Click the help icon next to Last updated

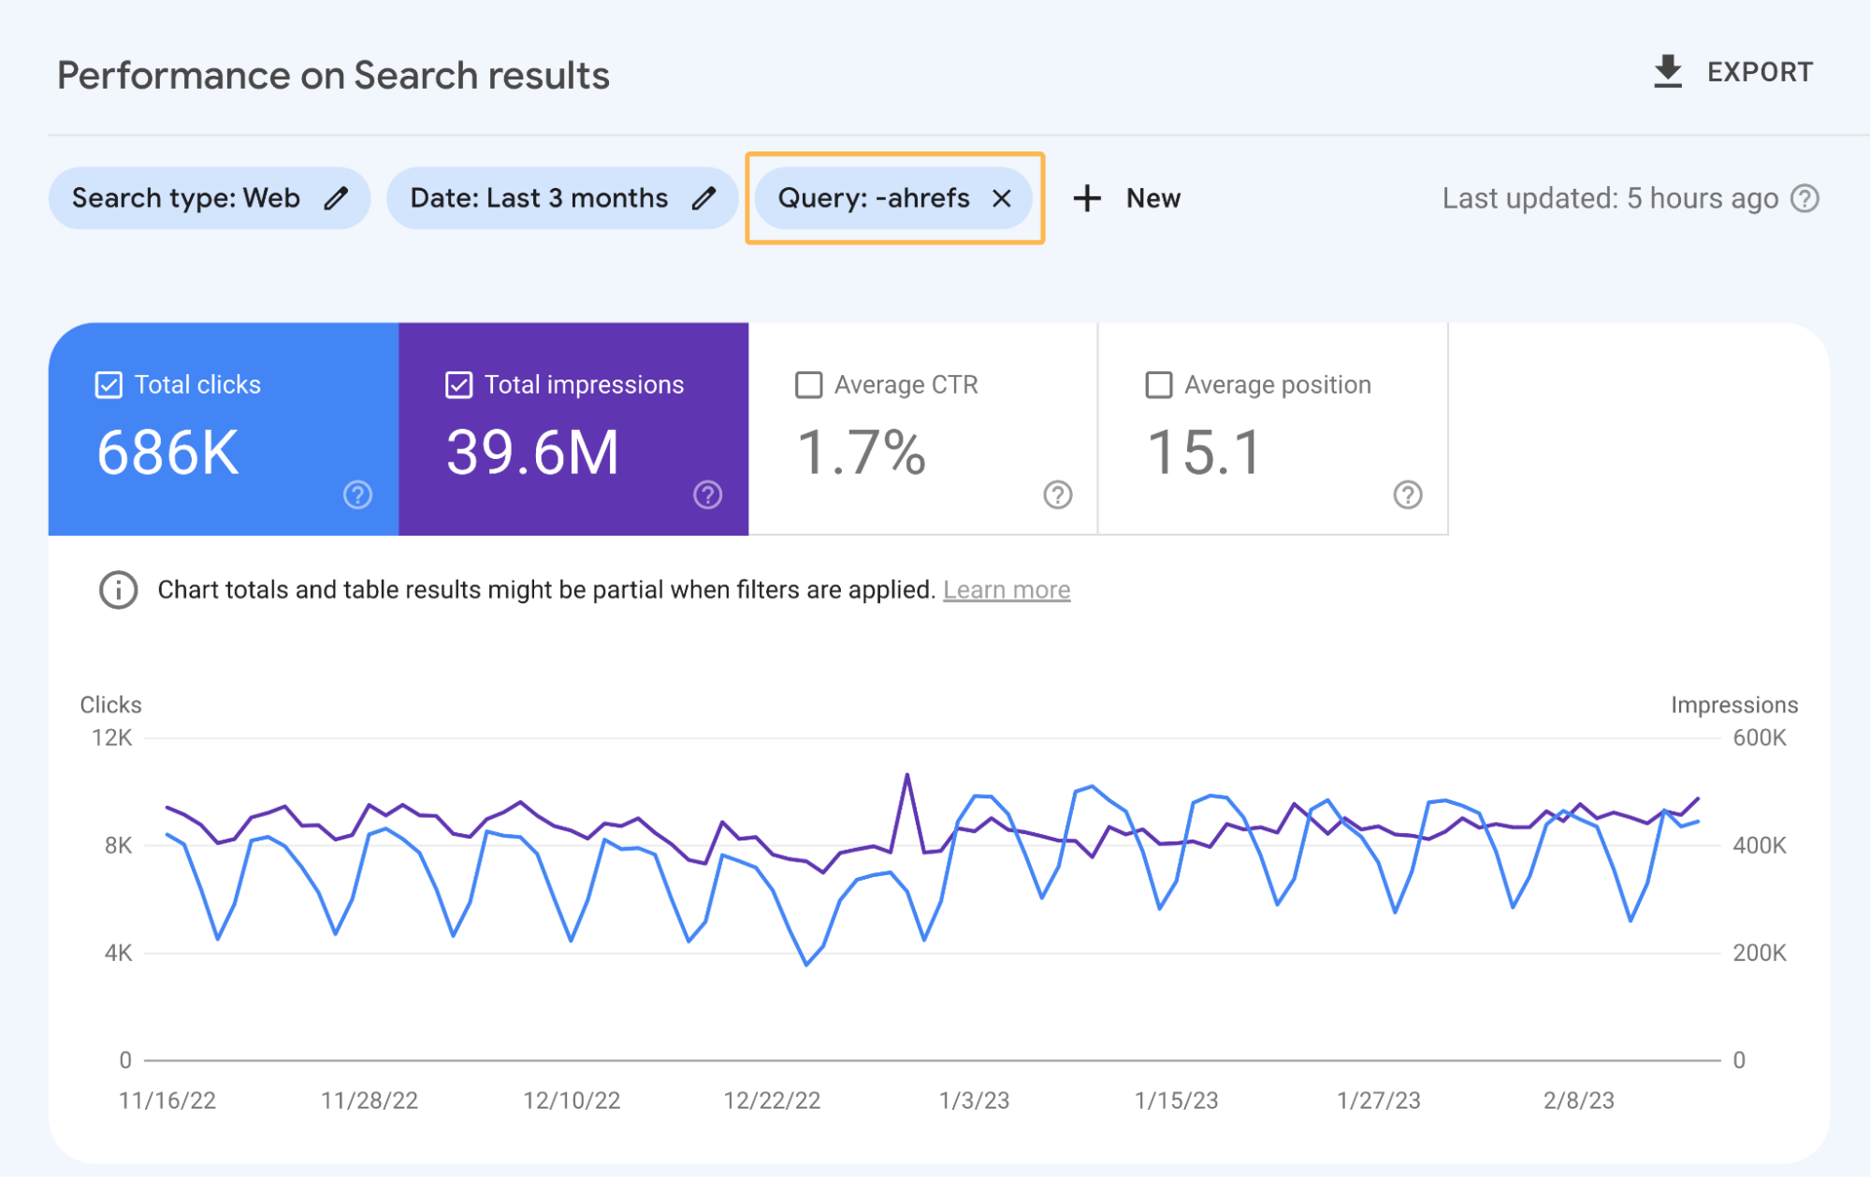point(1807,198)
